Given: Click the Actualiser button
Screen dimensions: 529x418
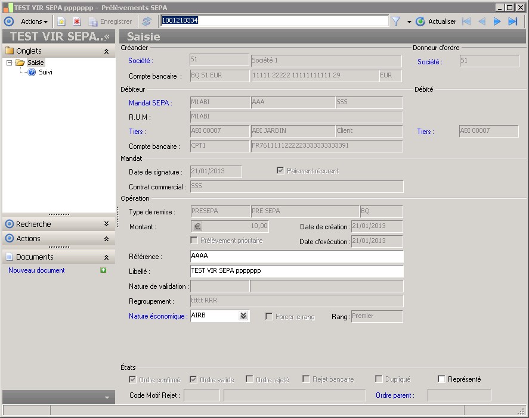Looking at the screenshot, I should [437, 21].
